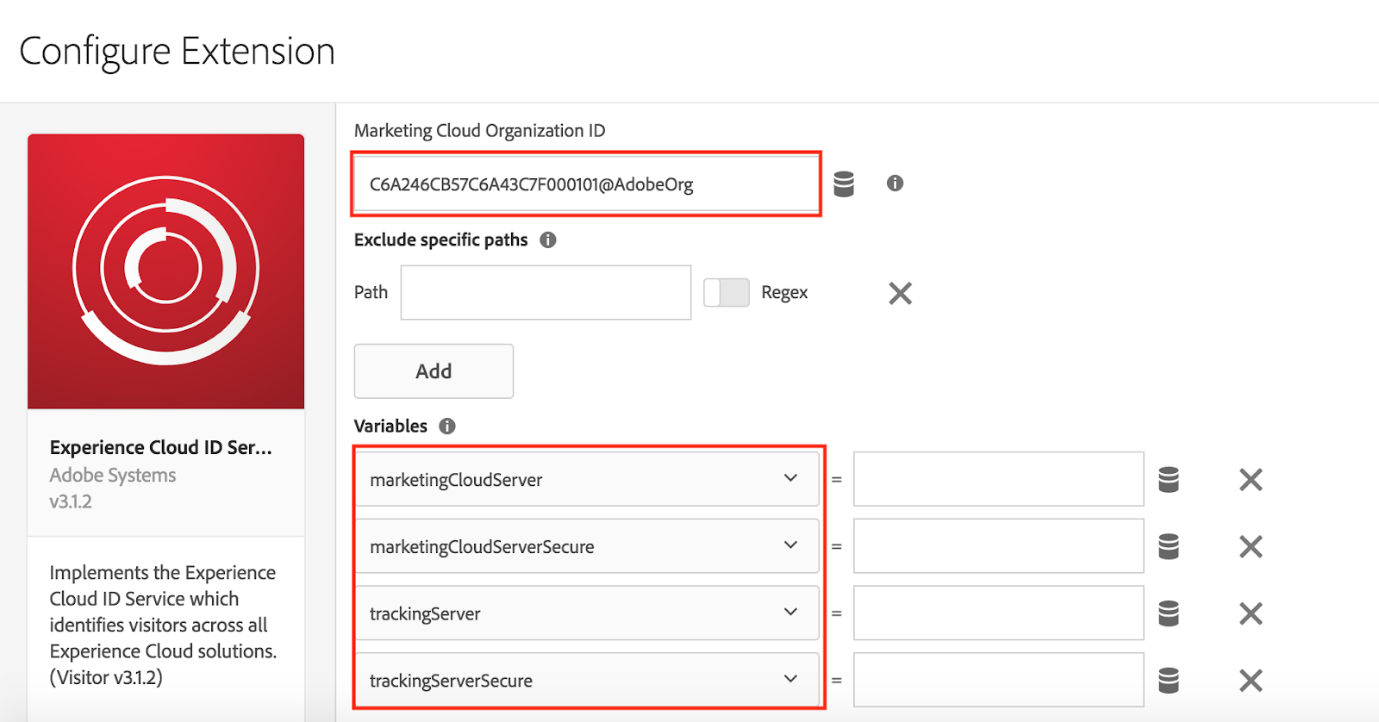Delete the marketingCloudServerSecure variable row
The image size is (1379, 722).
pos(1251,546)
